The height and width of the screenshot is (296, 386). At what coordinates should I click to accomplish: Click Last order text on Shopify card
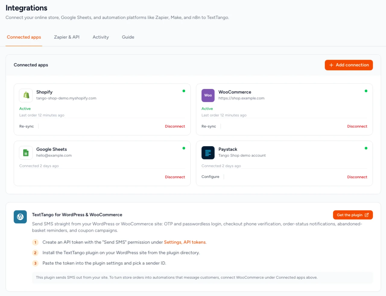pos(42,115)
